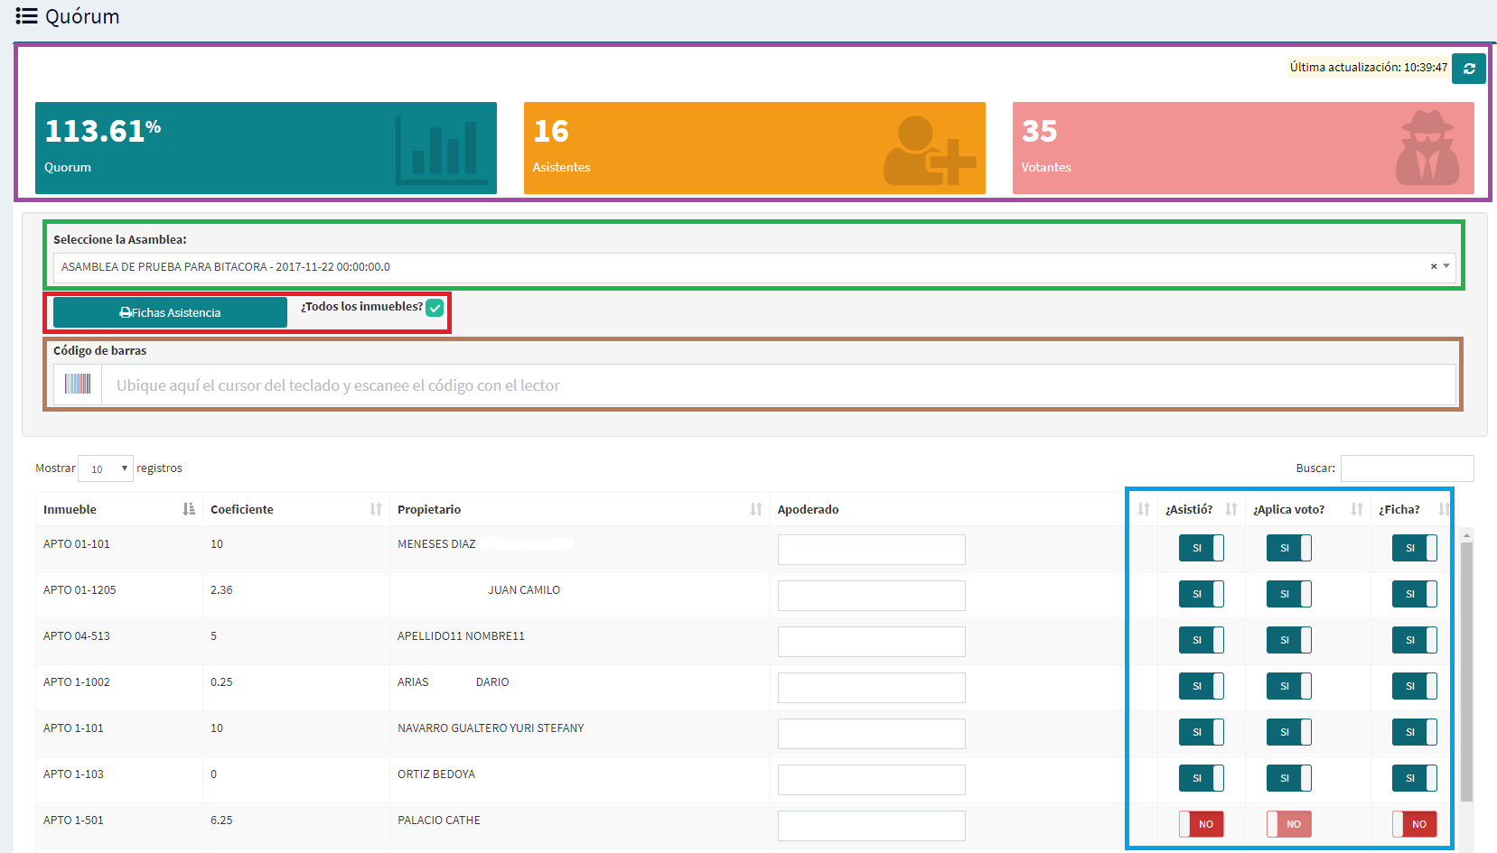
Task: Click the Fichas Asistencia button
Action: click(170, 312)
